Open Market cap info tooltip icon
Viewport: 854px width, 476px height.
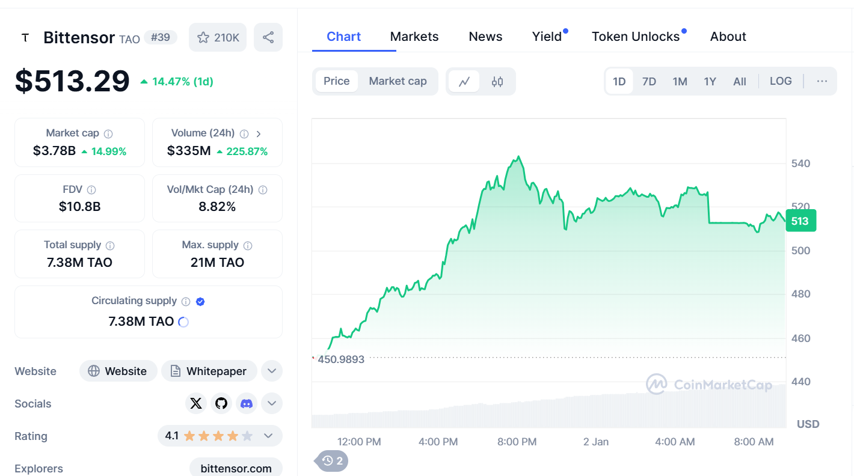(x=108, y=134)
